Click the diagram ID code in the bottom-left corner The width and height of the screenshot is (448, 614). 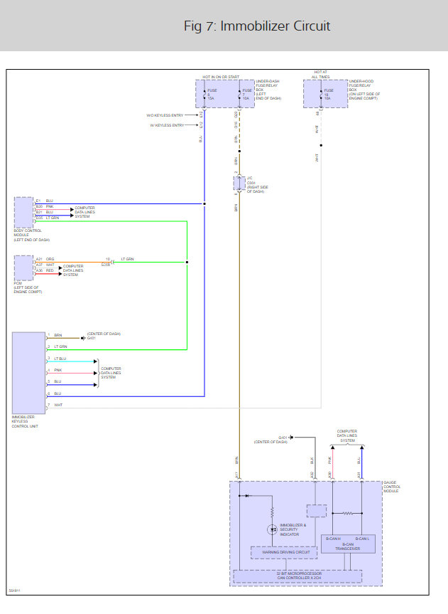(x=14, y=591)
